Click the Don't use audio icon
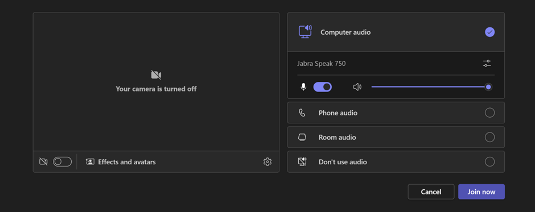 click(x=302, y=161)
